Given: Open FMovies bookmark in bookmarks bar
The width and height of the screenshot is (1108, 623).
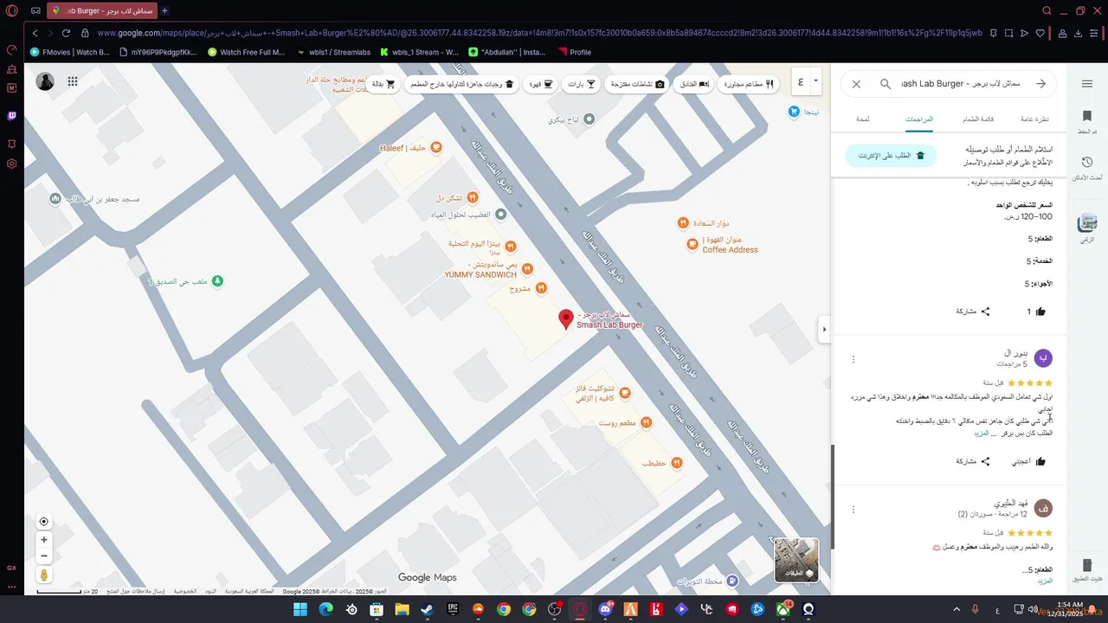Looking at the screenshot, I should (x=70, y=52).
